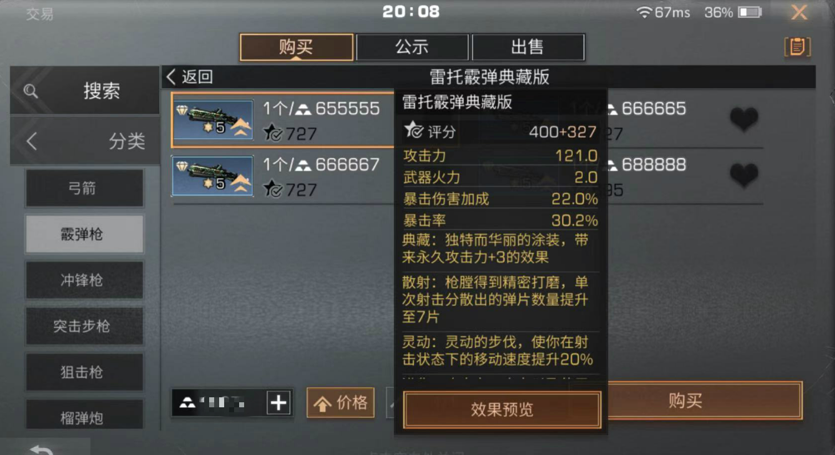This screenshot has height=455, width=835.
Task: Favorite the 688888 listing with its heart
Action: (744, 175)
